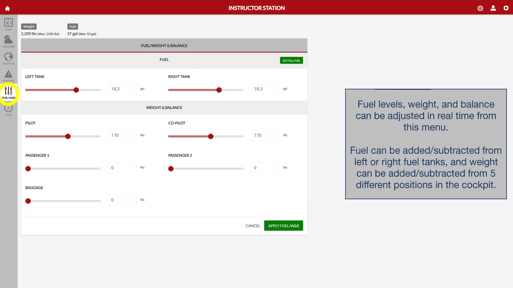Image resolution: width=513 pixels, height=288 pixels.
Task: Click the Left Tank slider handle
Action: (x=76, y=90)
